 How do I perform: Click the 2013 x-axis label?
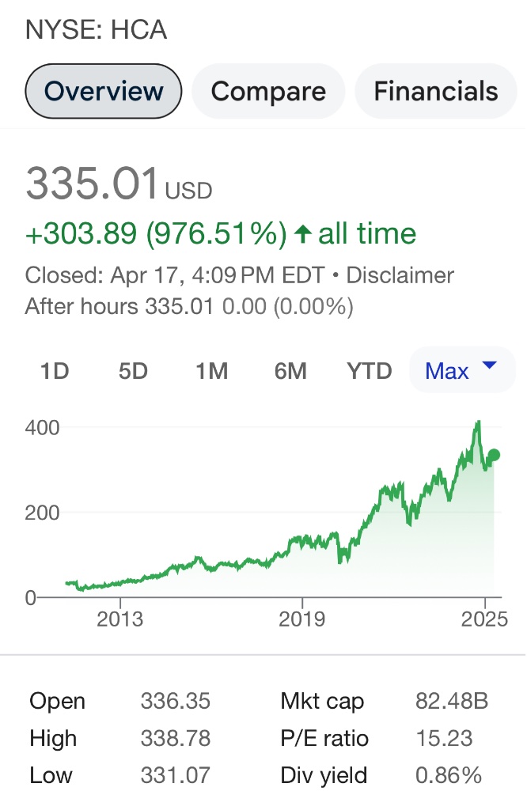[x=119, y=619]
